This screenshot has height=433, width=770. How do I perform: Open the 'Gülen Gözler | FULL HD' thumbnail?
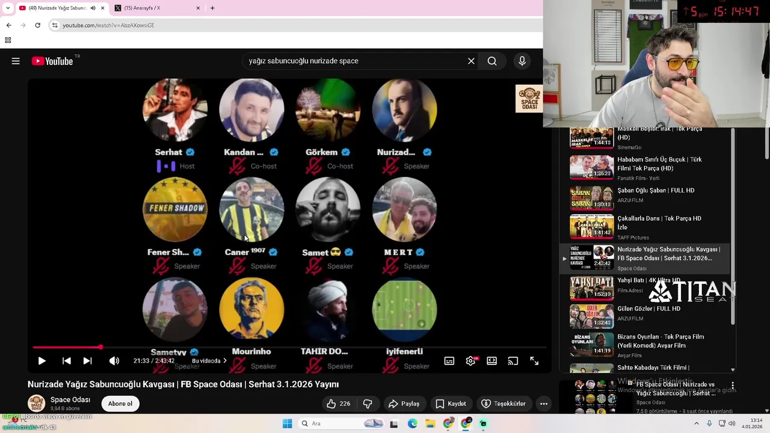pos(592,316)
